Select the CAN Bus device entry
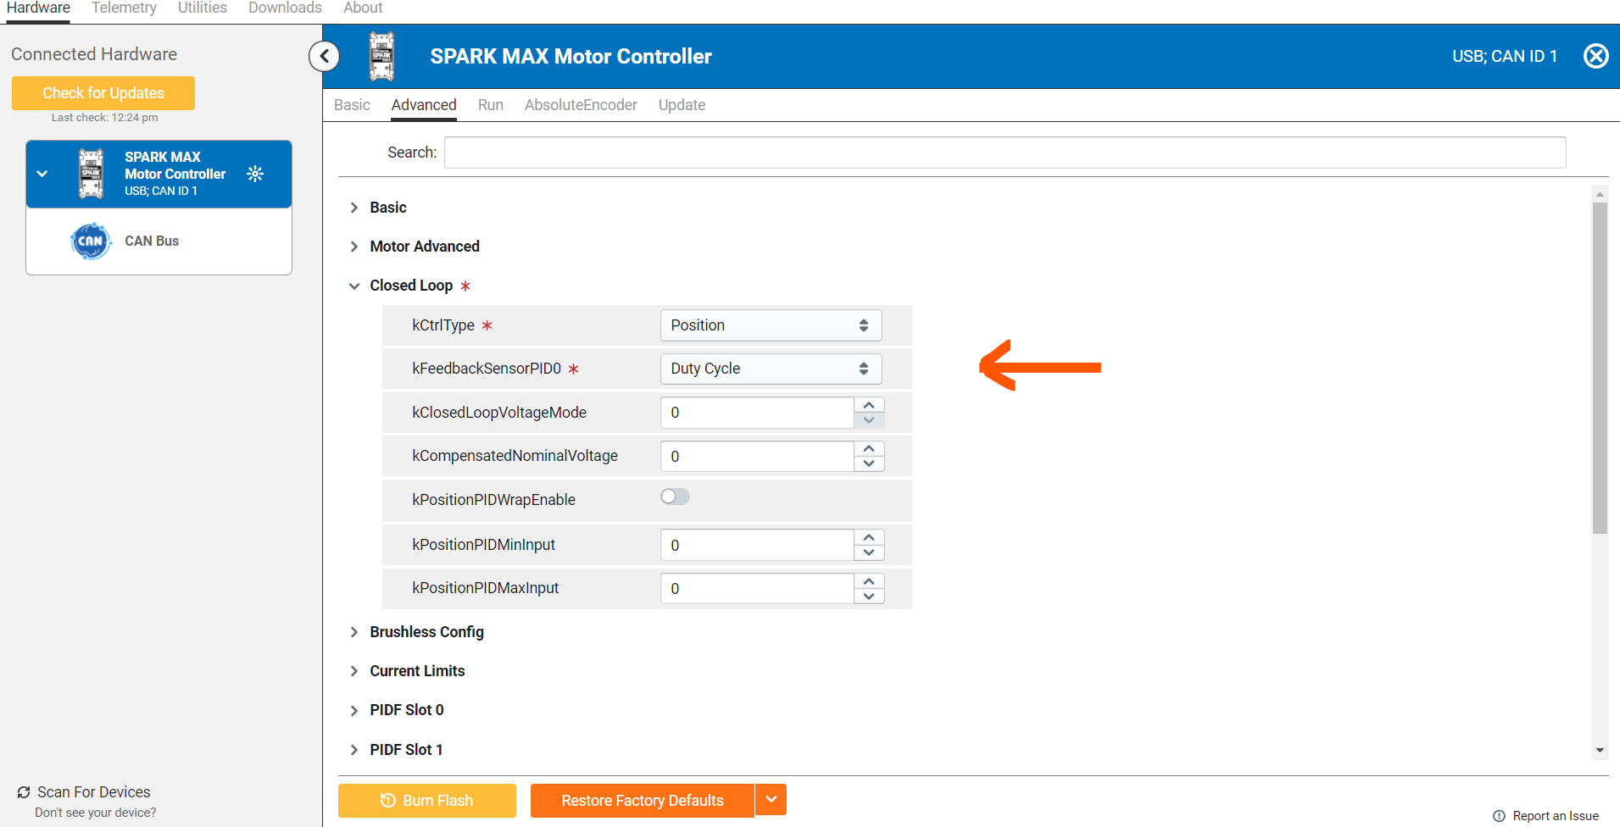Screen dimensions: 1620x827 pos(159,241)
